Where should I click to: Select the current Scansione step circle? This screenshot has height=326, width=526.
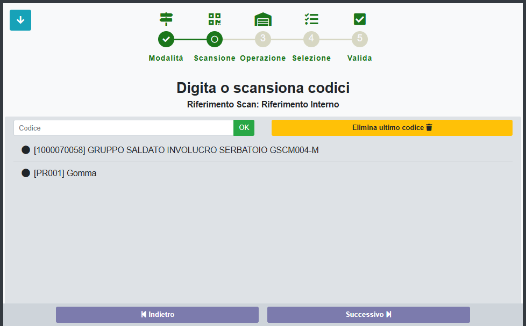(215, 40)
